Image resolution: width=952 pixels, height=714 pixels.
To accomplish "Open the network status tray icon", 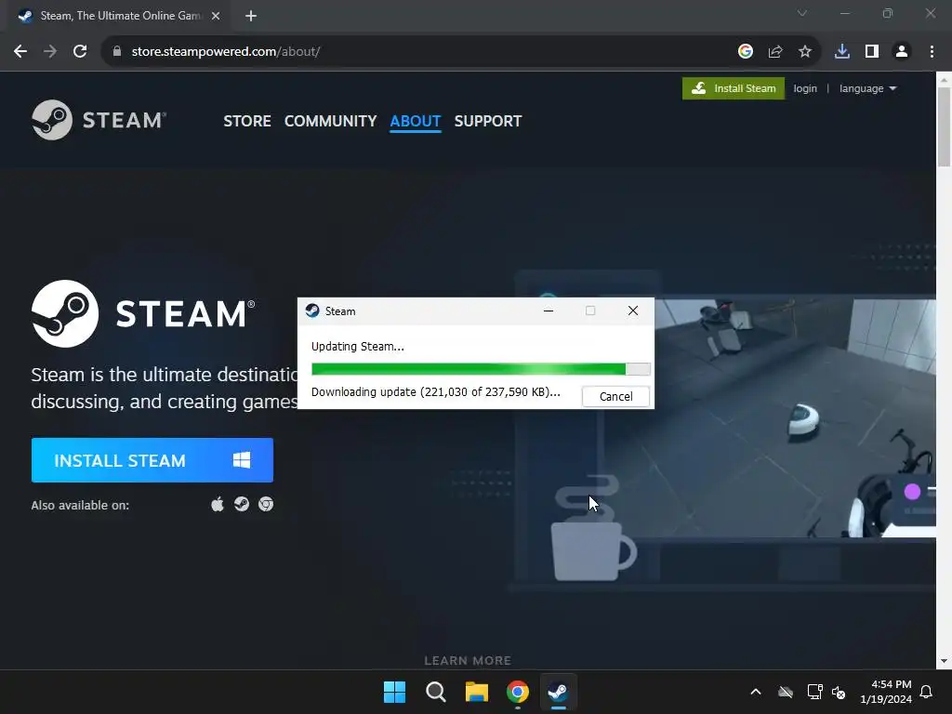I will (814, 692).
